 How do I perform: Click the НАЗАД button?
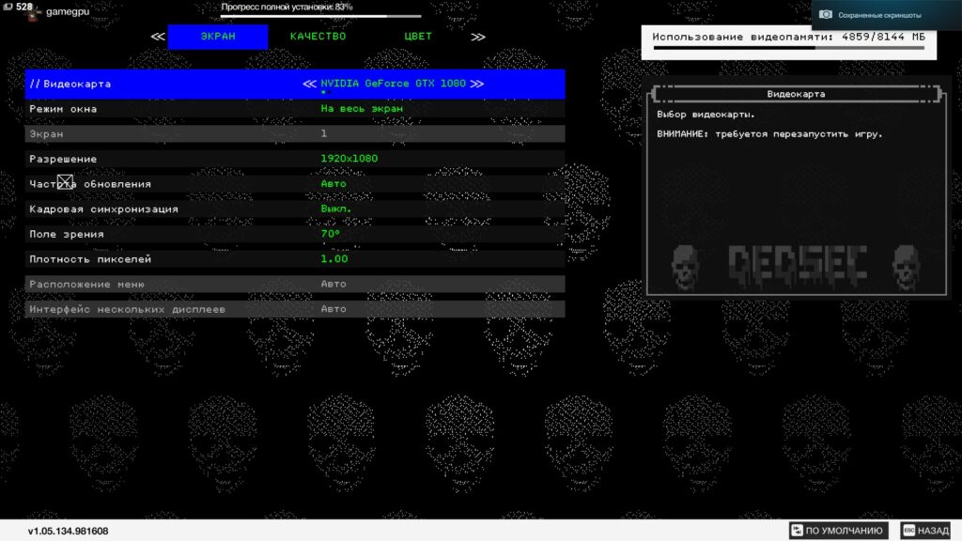pyautogui.click(x=926, y=531)
